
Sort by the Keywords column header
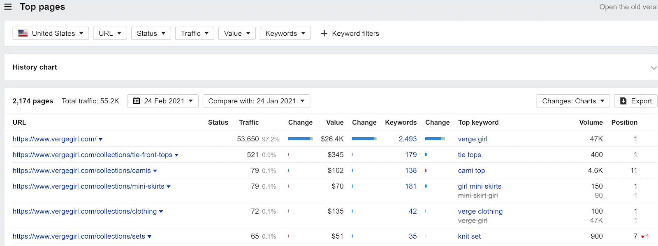pos(401,122)
